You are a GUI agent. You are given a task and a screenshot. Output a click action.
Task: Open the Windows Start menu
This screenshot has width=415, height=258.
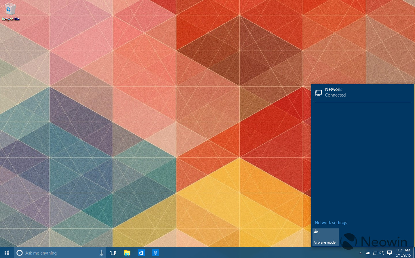(x=7, y=253)
